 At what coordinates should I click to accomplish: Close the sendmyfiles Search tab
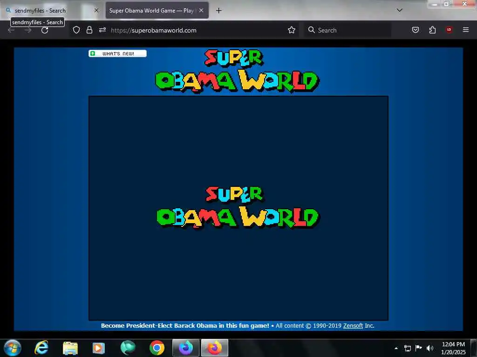point(96,10)
